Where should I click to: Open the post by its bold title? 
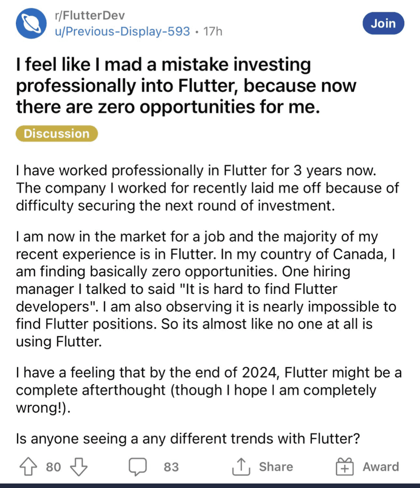click(x=186, y=85)
